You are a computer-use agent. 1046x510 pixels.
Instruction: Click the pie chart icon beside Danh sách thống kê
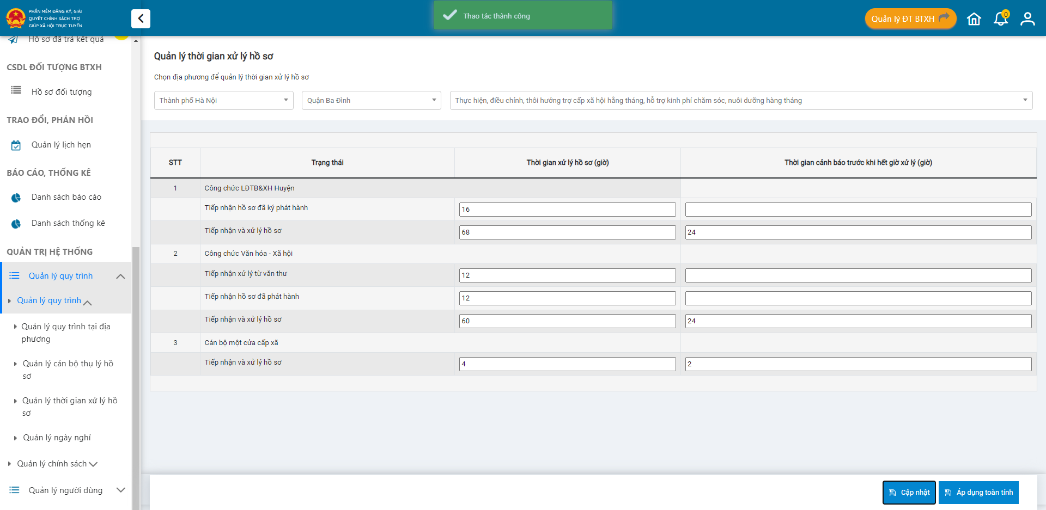coord(16,224)
